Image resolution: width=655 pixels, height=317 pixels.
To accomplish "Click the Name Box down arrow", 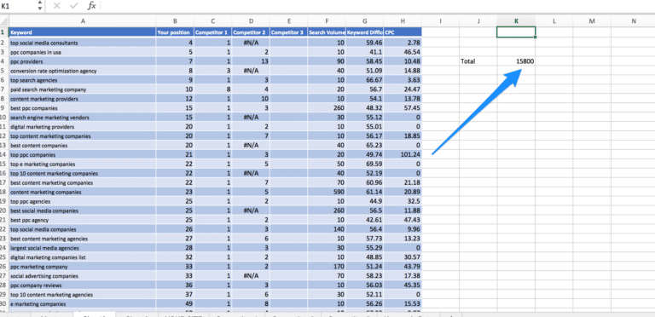I will point(40,8).
